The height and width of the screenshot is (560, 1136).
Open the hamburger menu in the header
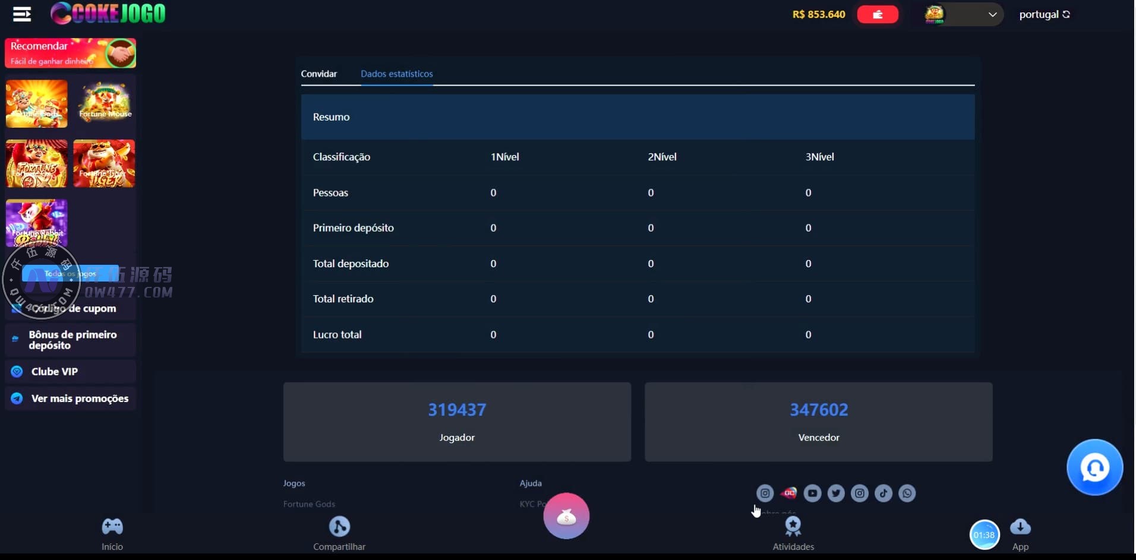click(x=22, y=14)
